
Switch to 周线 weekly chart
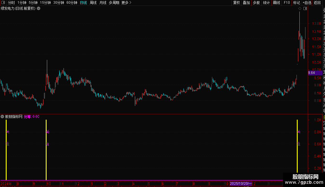[x=93, y=3]
